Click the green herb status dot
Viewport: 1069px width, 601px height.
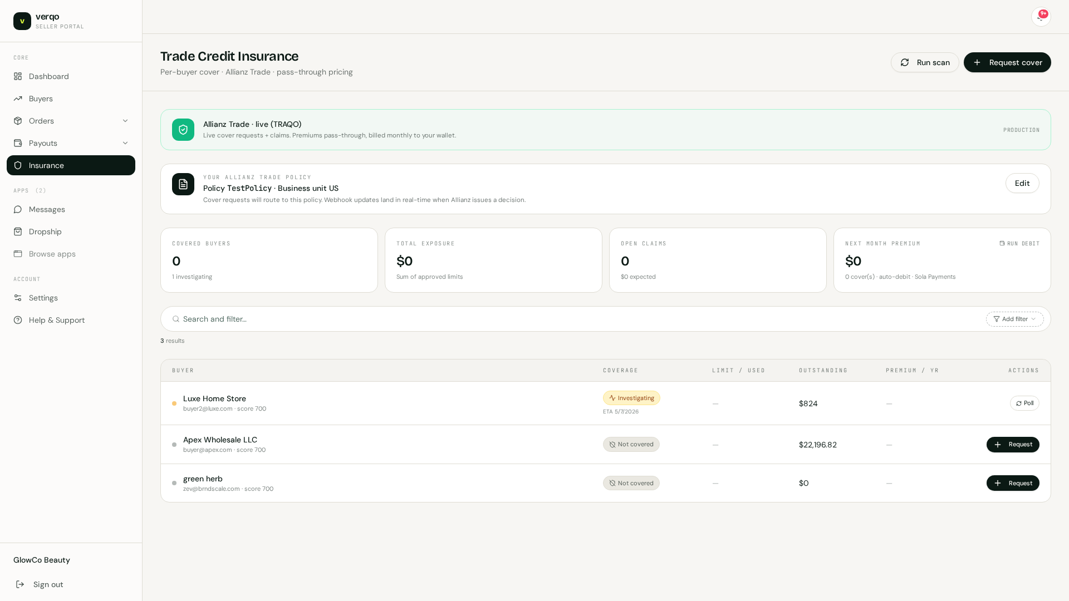coord(174,483)
